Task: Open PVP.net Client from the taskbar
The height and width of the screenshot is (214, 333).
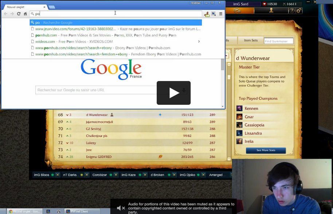Action: 82,211
